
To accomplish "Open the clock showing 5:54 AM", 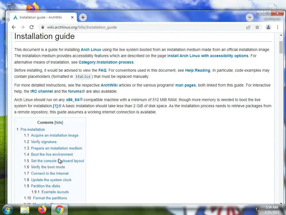I will point(272,210).
